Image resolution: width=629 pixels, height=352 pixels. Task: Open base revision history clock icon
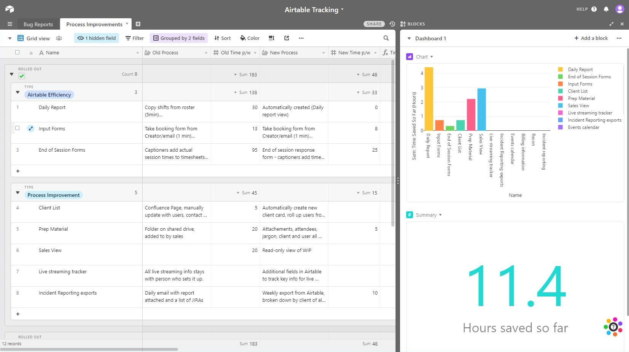(x=392, y=24)
